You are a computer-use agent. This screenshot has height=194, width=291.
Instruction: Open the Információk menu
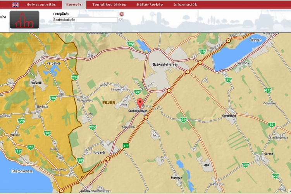185,5
